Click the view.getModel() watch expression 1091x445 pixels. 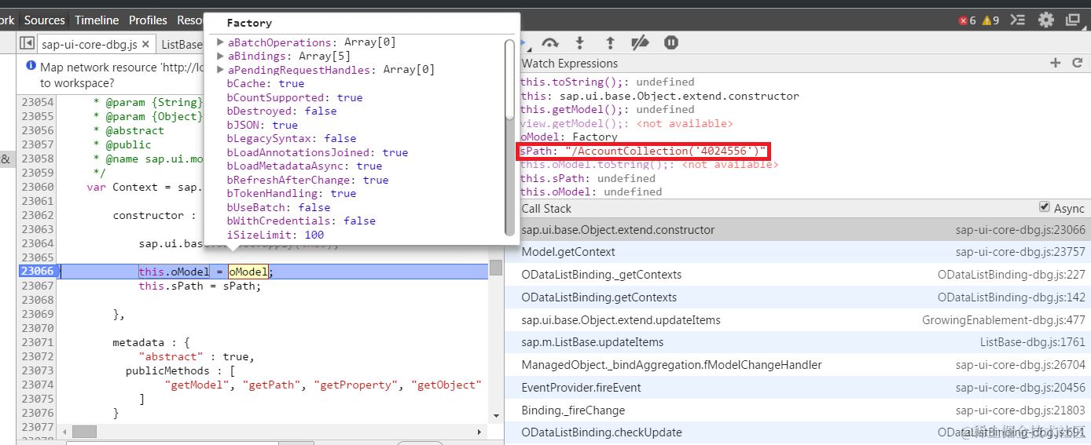(x=626, y=123)
